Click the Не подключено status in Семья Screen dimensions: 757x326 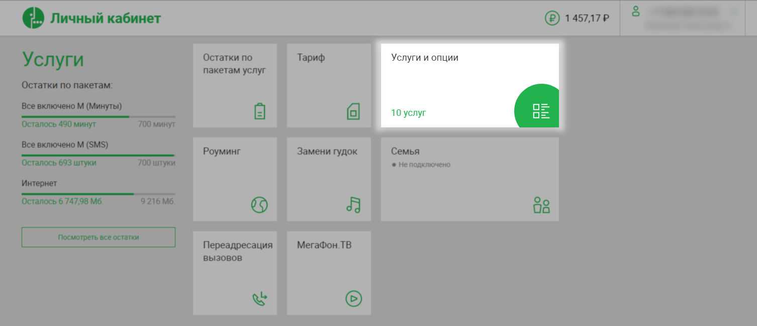pos(424,165)
